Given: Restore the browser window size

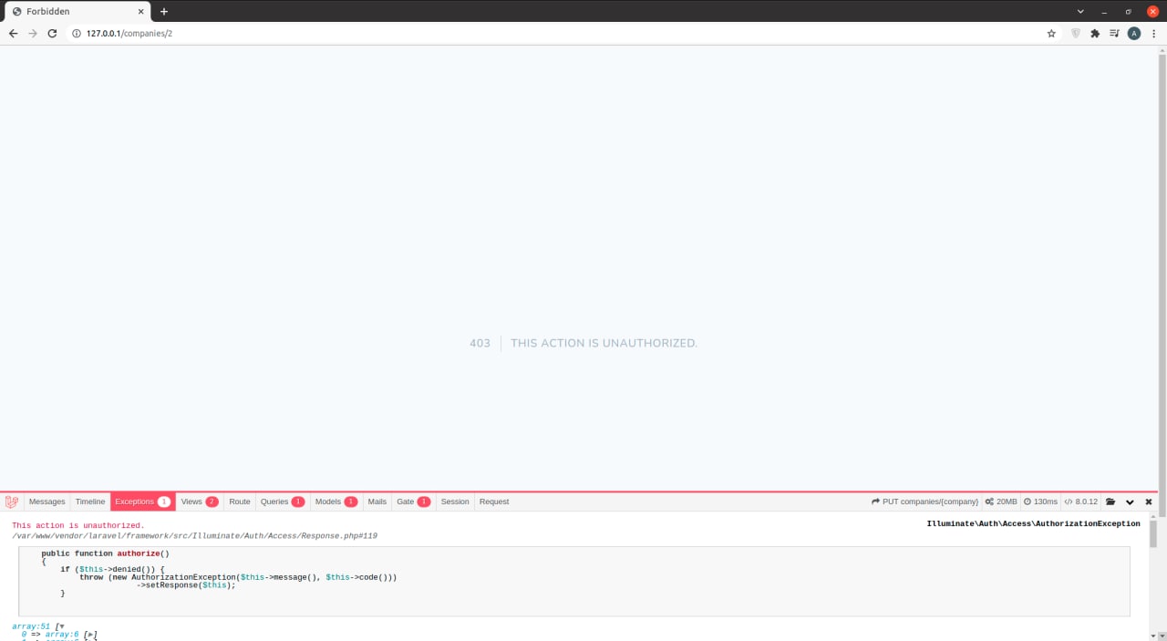Looking at the screenshot, I should click(1129, 11).
